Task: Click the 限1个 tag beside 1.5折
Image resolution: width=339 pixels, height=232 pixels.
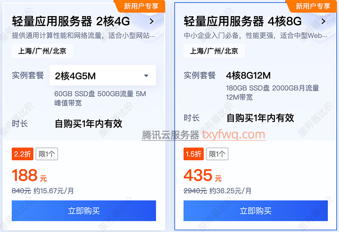Action: coord(217,154)
